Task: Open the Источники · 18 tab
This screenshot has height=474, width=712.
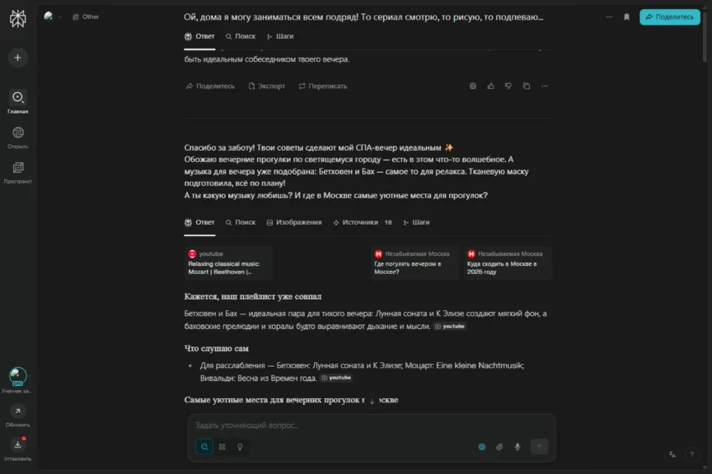Action: tap(363, 222)
